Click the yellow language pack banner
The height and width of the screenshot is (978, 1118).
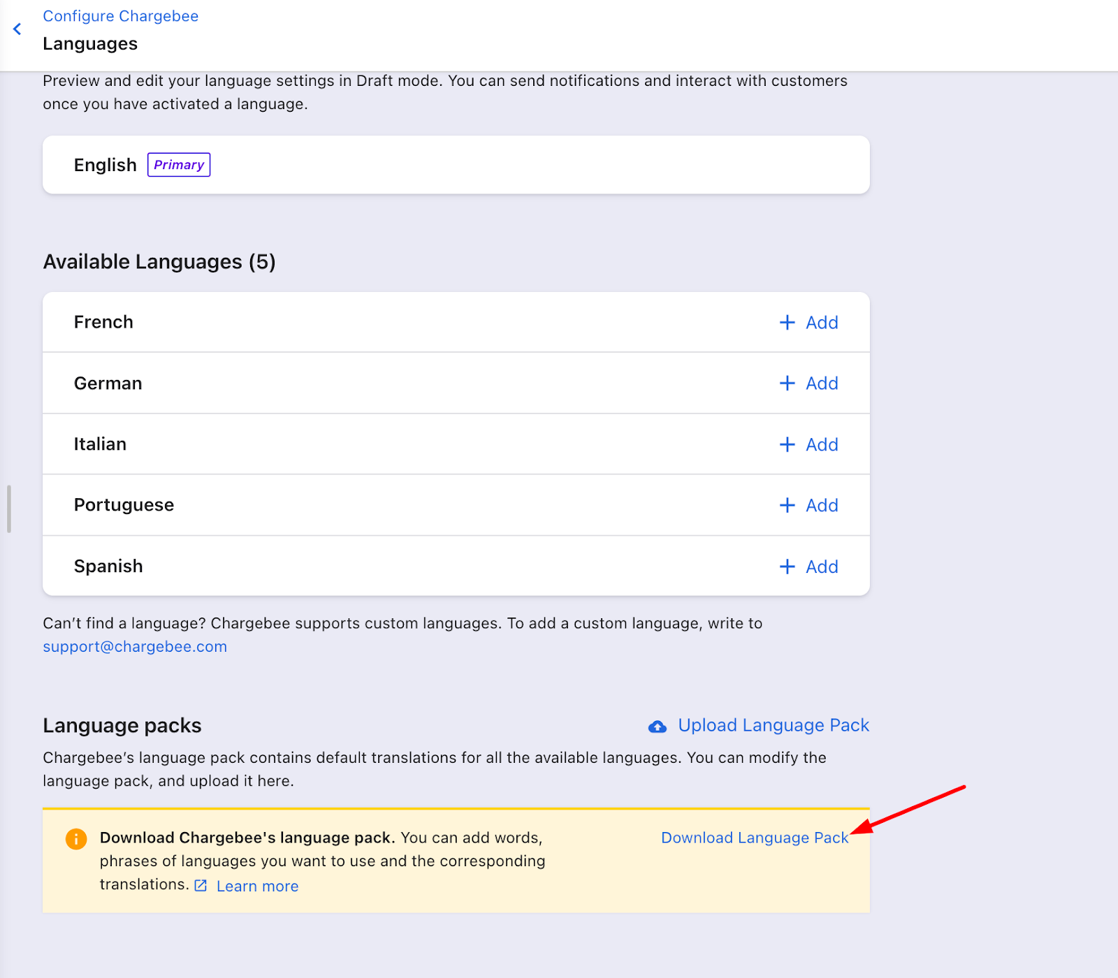tap(456, 861)
